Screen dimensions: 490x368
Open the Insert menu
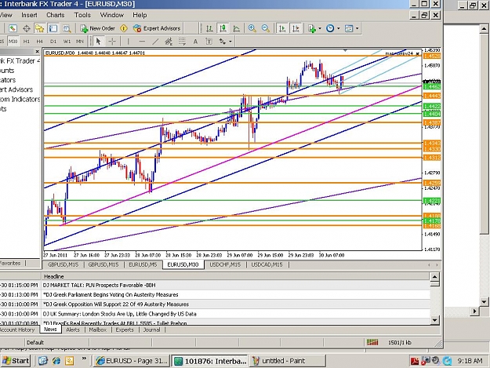pyautogui.click(x=29, y=15)
